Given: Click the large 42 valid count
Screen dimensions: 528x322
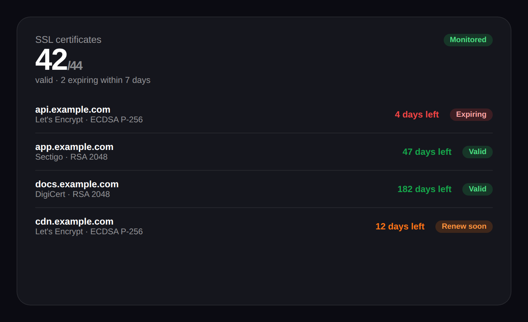Looking at the screenshot, I should [51, 59].
